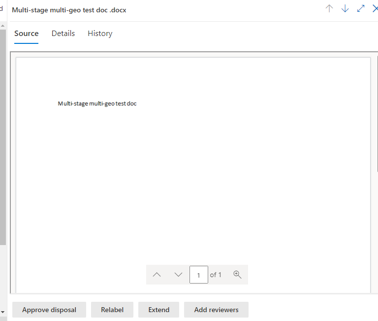378x321 pixels.
Task: Zoom in on the document preview
Action: [237, 275]
